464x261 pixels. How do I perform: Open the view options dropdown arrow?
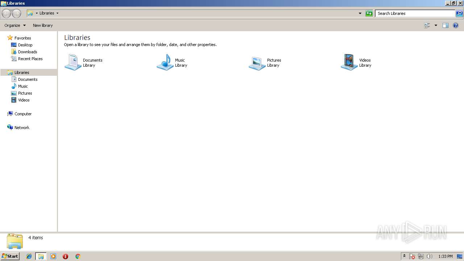click(x=436, y=25)
